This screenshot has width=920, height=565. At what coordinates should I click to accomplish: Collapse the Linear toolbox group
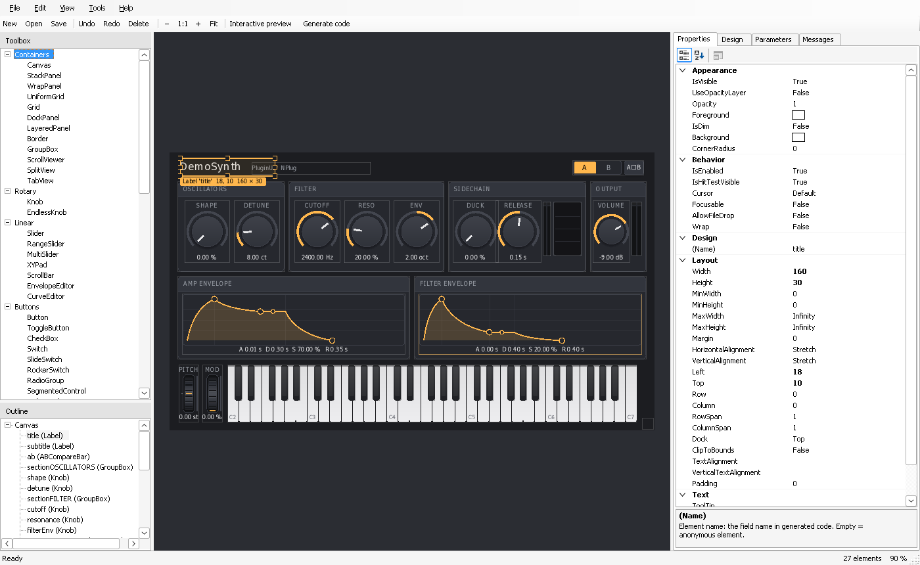pyautogui.click(x=8, y=223)
